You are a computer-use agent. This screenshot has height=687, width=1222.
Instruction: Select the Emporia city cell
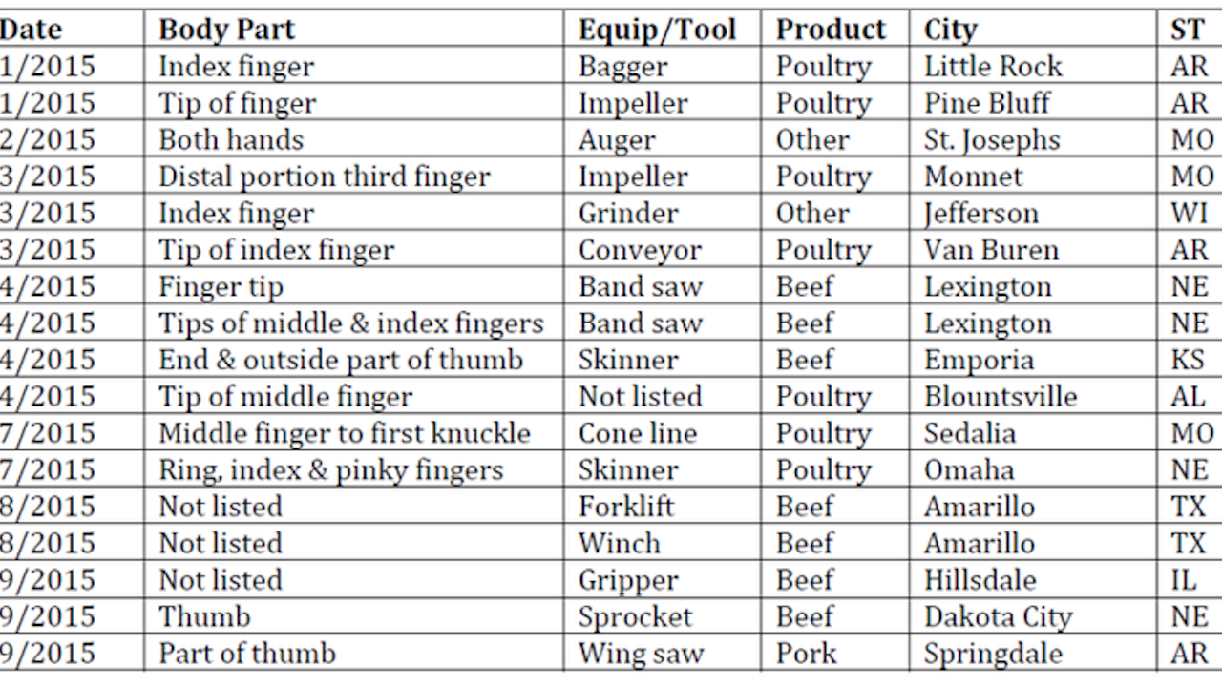979,360
